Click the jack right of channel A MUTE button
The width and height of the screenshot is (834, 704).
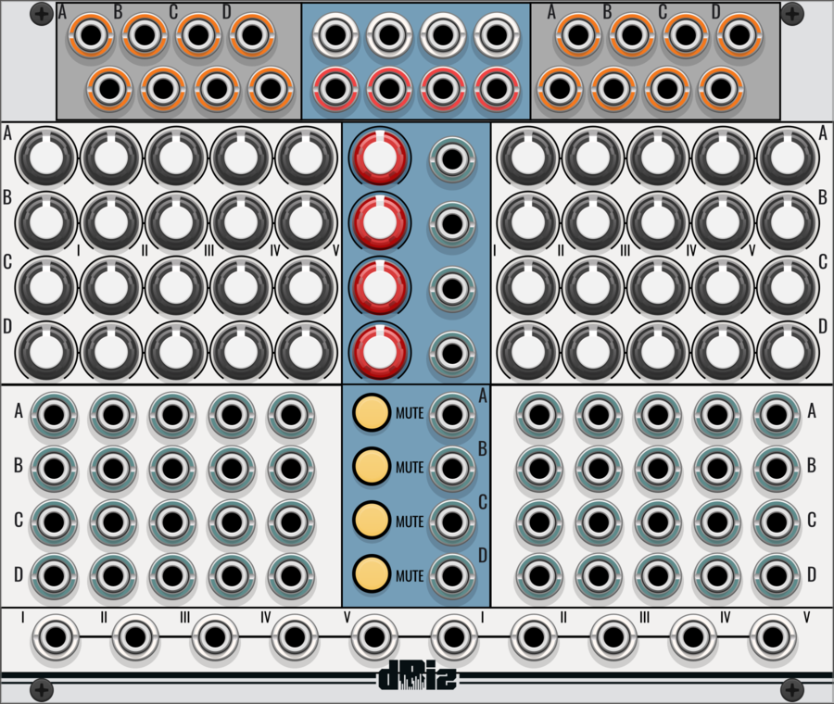pos(451,413)
